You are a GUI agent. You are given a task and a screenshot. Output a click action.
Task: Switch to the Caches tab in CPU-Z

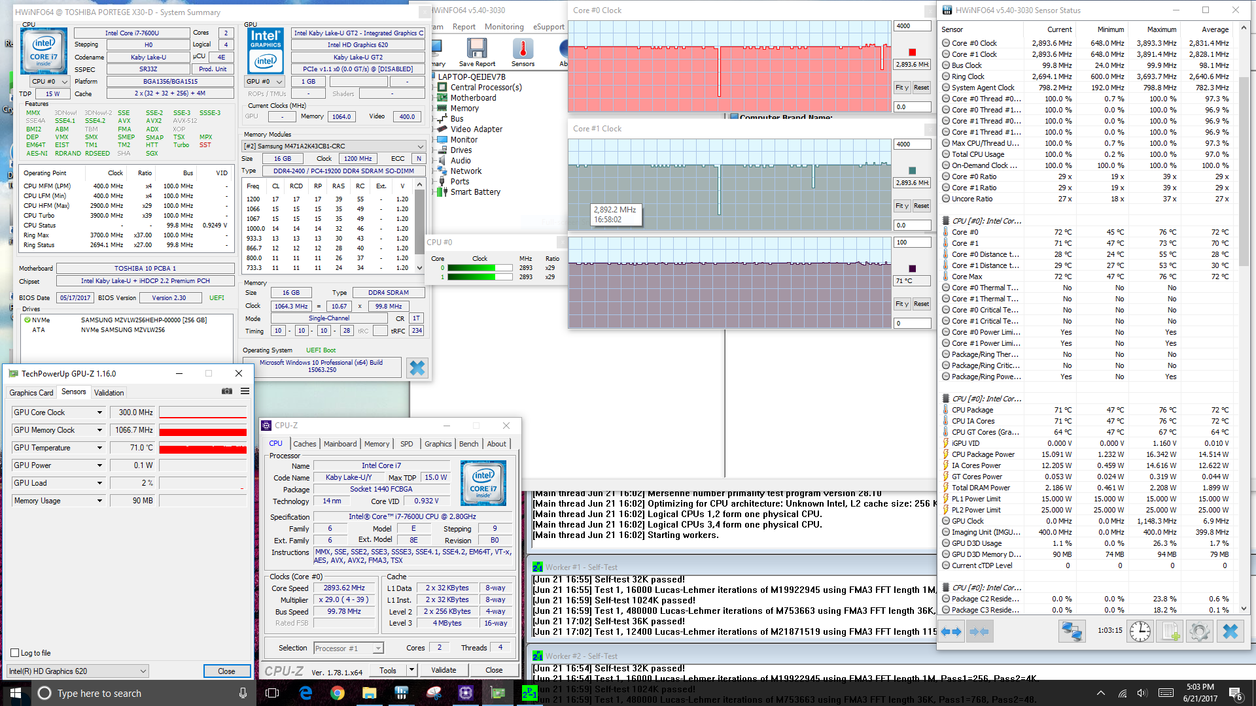point(304,444)
